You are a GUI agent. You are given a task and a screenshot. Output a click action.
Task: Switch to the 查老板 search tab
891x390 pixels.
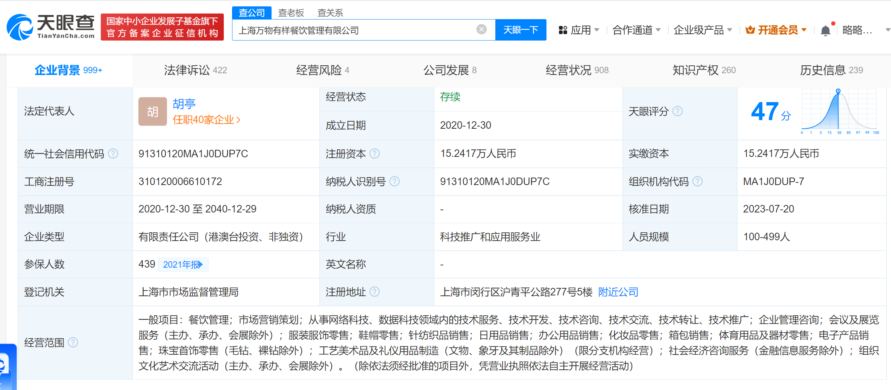tap(291, 13)
